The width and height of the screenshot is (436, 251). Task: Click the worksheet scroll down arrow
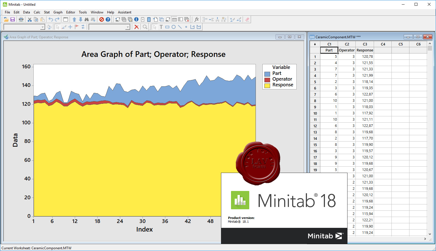coord(430,234)
